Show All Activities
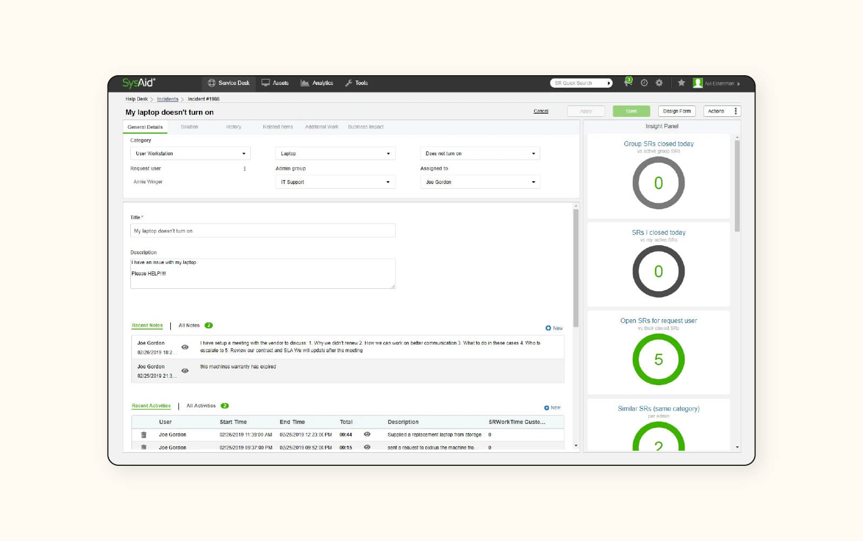Viewport: 863px width, 541px height. coord(201,406)
